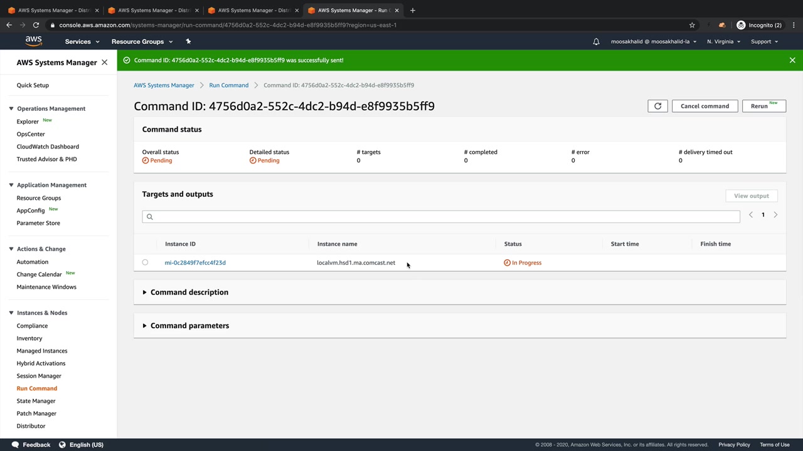
Task: Click the globe language icon
Action: click(62, 445)
